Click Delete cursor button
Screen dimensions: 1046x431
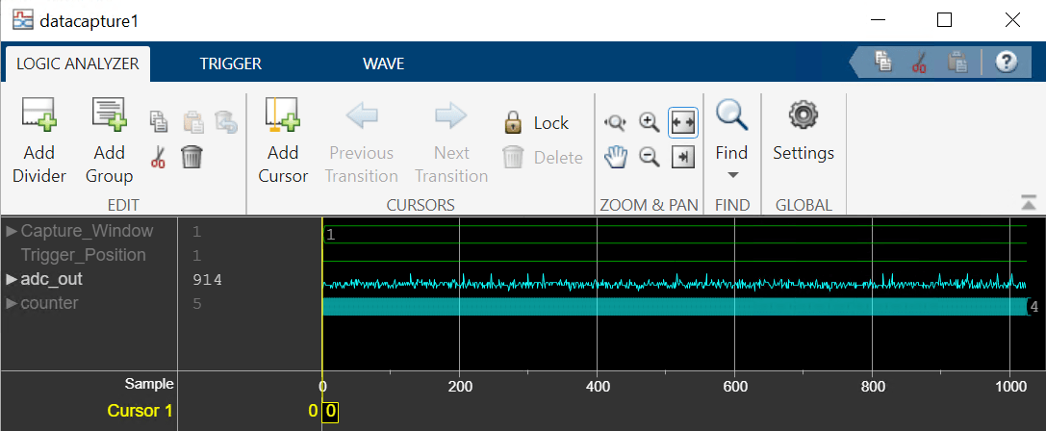point(543,158)
